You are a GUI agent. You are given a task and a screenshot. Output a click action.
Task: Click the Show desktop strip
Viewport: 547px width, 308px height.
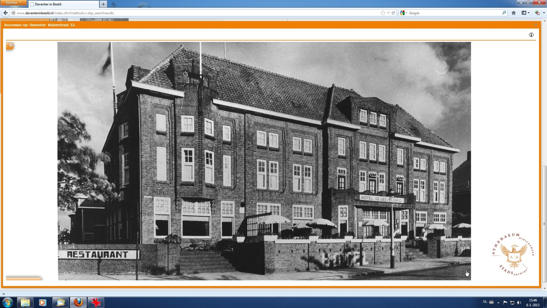pos(545,302)
